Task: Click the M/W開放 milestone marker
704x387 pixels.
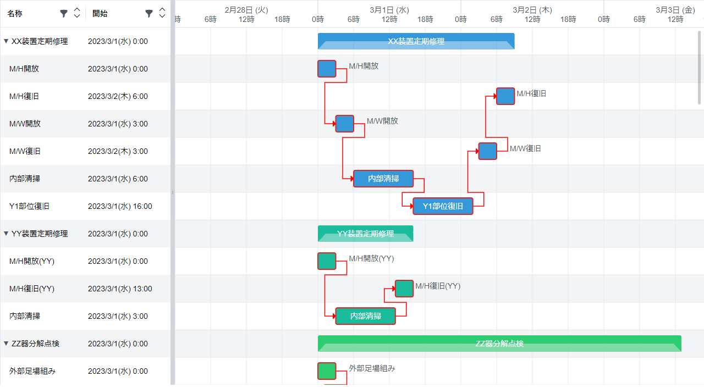Action: click(344, 124)
